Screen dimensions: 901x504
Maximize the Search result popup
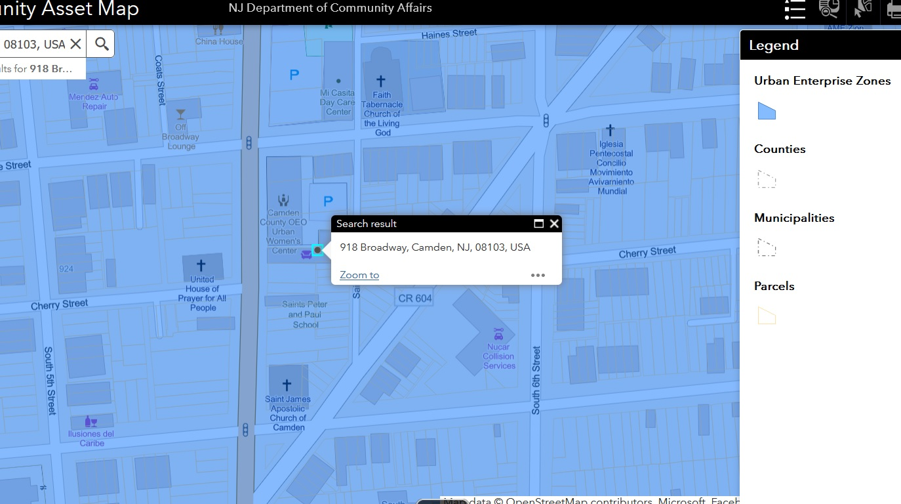539,224
